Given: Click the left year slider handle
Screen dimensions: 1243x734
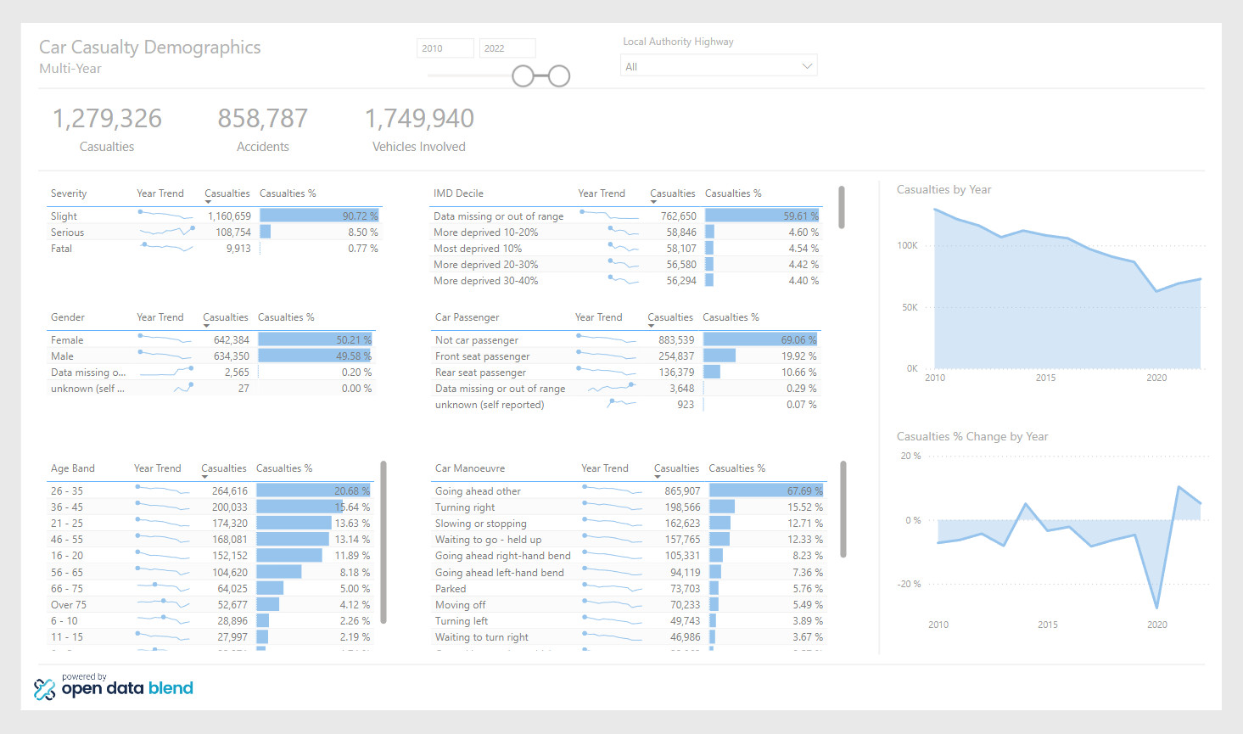Looking at the screenshot, I should 523,76.
